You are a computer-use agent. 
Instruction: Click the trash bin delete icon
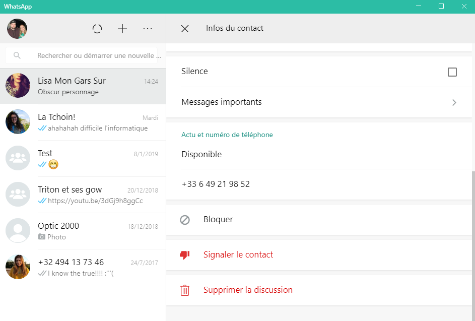[185, 290]
